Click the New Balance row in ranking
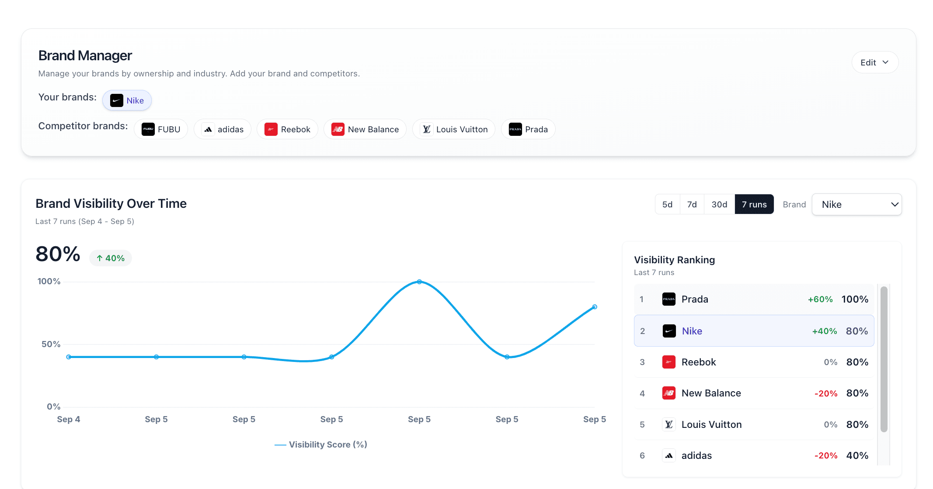 [754, 393]
